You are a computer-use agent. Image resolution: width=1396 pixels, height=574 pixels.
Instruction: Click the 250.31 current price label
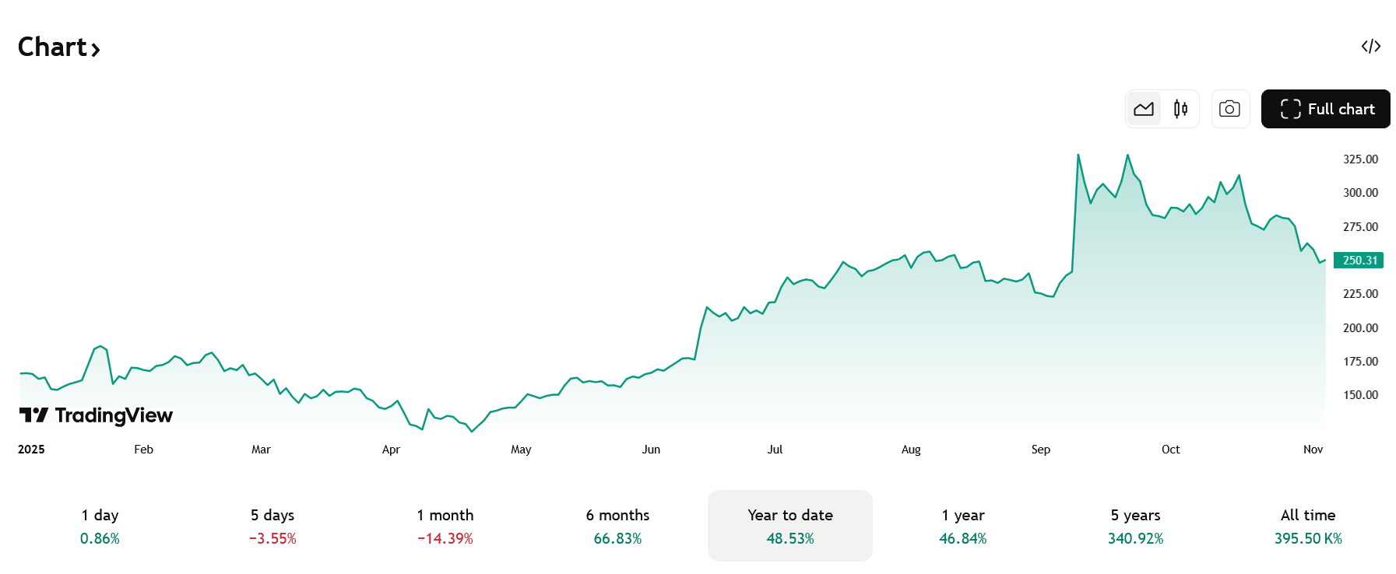[x=1359, y=261]
